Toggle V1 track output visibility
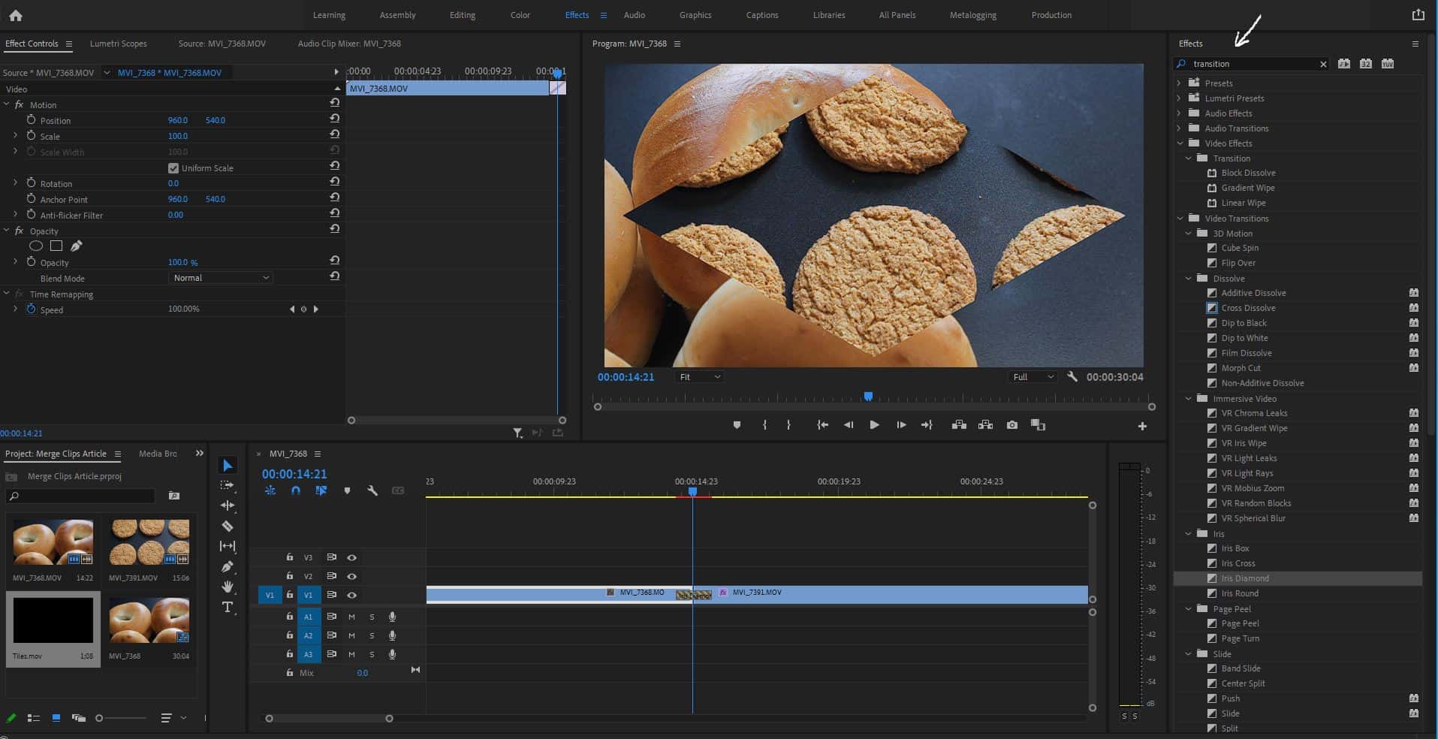The image size is (1438, 739). pyautogui.click(x=351, y=595)
